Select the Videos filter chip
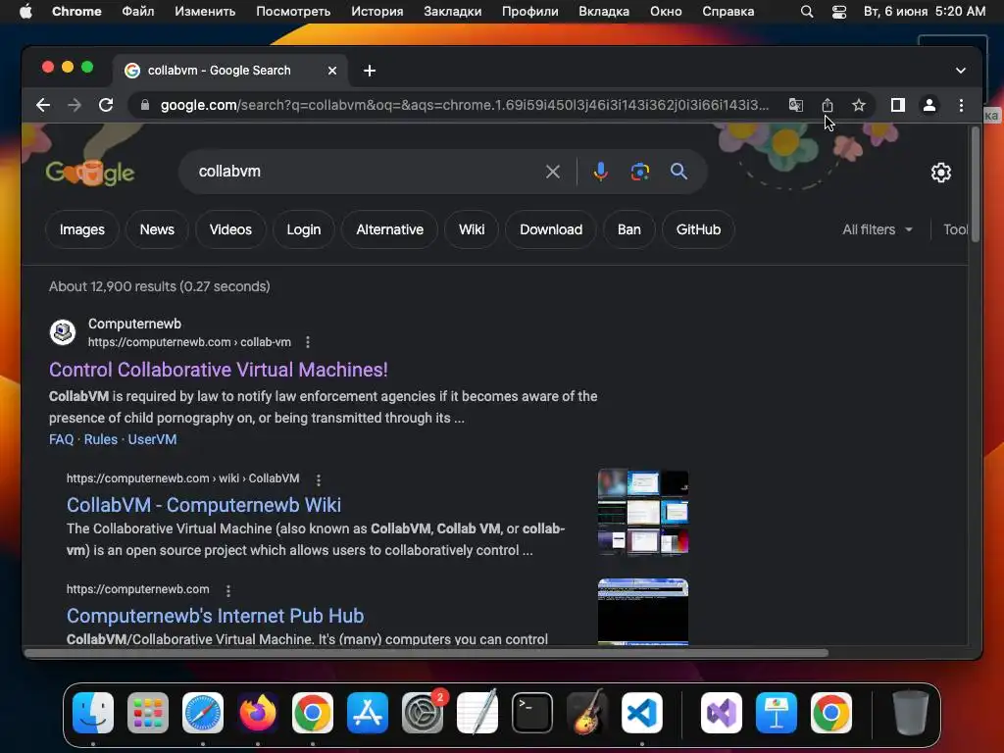 coord(230,229)
